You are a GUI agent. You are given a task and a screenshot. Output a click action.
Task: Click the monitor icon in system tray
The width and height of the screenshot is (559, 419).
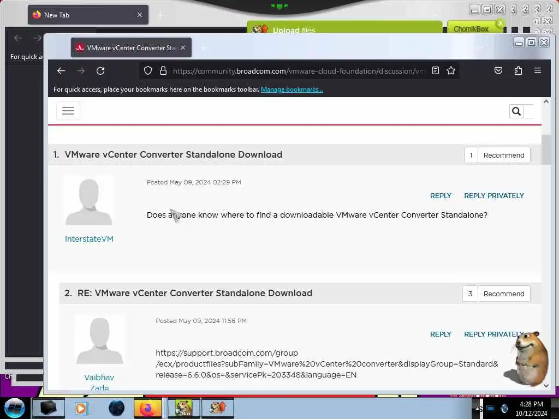click(x=490, y=409)
